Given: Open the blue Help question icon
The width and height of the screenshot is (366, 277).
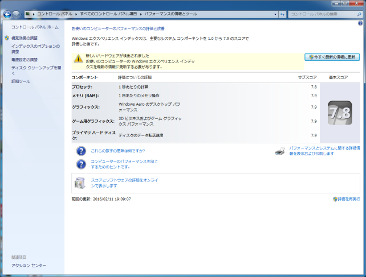Looking at the screenshot, I should (360, 23).
